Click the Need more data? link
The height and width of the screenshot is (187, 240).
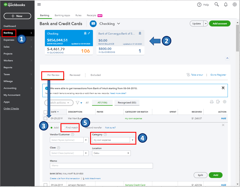pyautogui.click(x=118, y=93)
